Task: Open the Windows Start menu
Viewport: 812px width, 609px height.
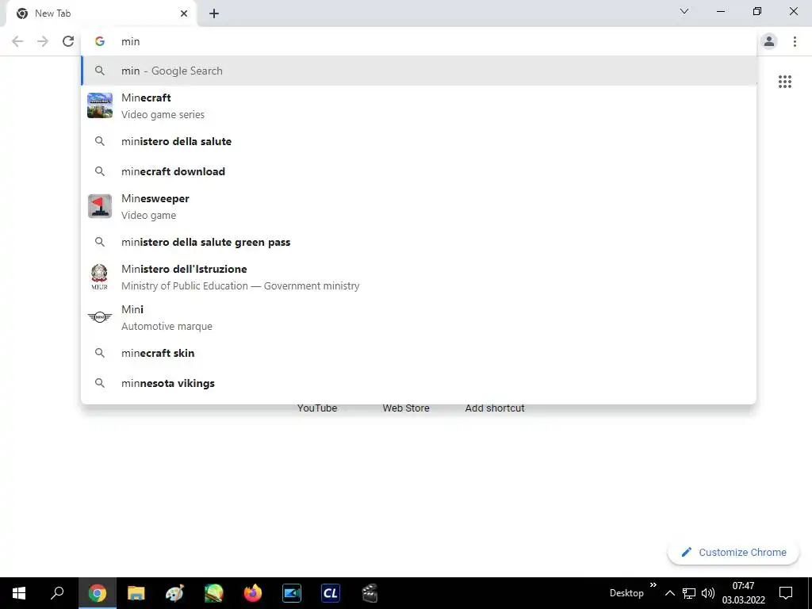Action: coord(19,593)
